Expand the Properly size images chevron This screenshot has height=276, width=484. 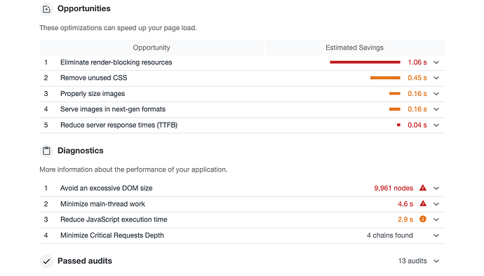click(436, 94)
